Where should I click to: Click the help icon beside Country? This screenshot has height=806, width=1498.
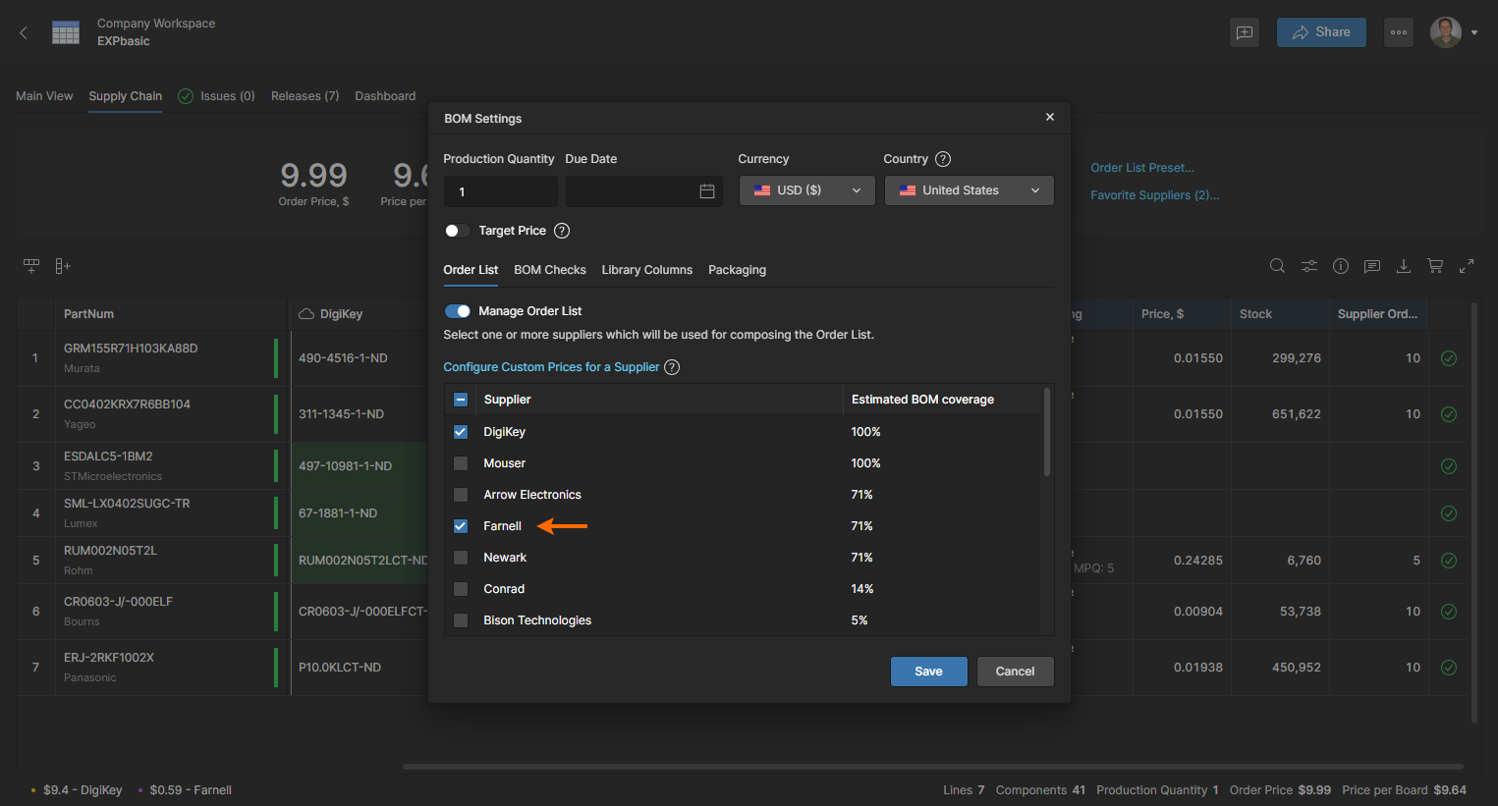click(943, 159)
